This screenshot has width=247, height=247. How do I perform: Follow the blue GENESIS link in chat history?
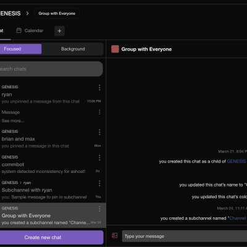[x=237, y=161]
